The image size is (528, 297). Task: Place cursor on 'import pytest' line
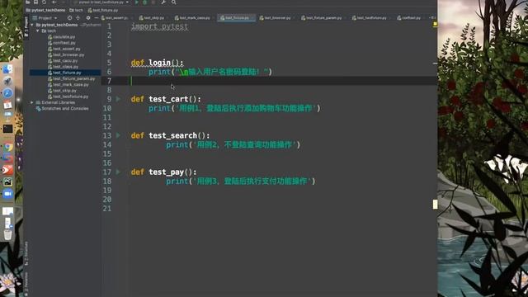coord(159,26)
